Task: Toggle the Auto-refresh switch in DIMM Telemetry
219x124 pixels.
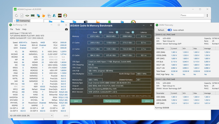Action: 170,30
